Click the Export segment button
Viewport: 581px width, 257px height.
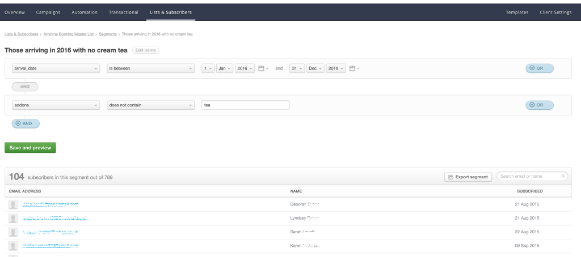(x=468, y=177)
